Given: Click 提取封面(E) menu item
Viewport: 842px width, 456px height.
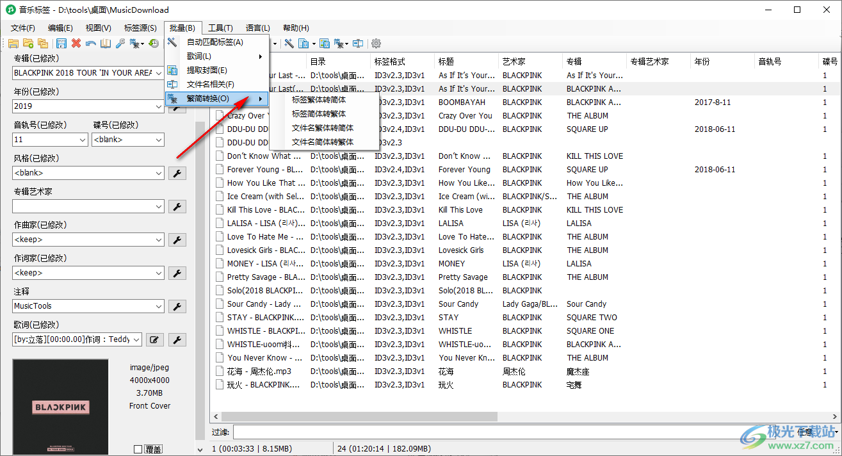Looking at the screenshot, I should click(x=206, y=70).
